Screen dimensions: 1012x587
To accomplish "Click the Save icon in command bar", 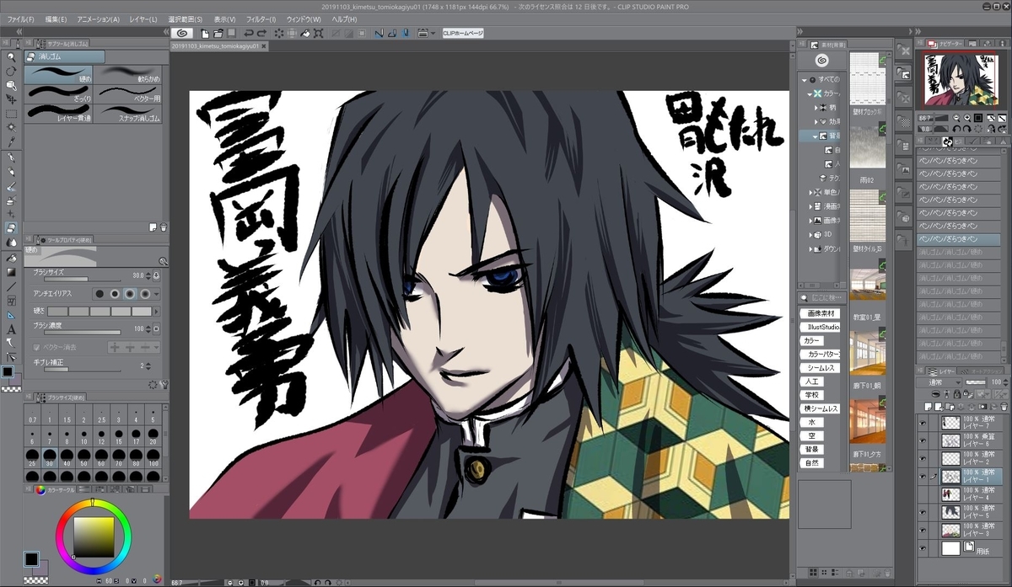I will [231, 33].
